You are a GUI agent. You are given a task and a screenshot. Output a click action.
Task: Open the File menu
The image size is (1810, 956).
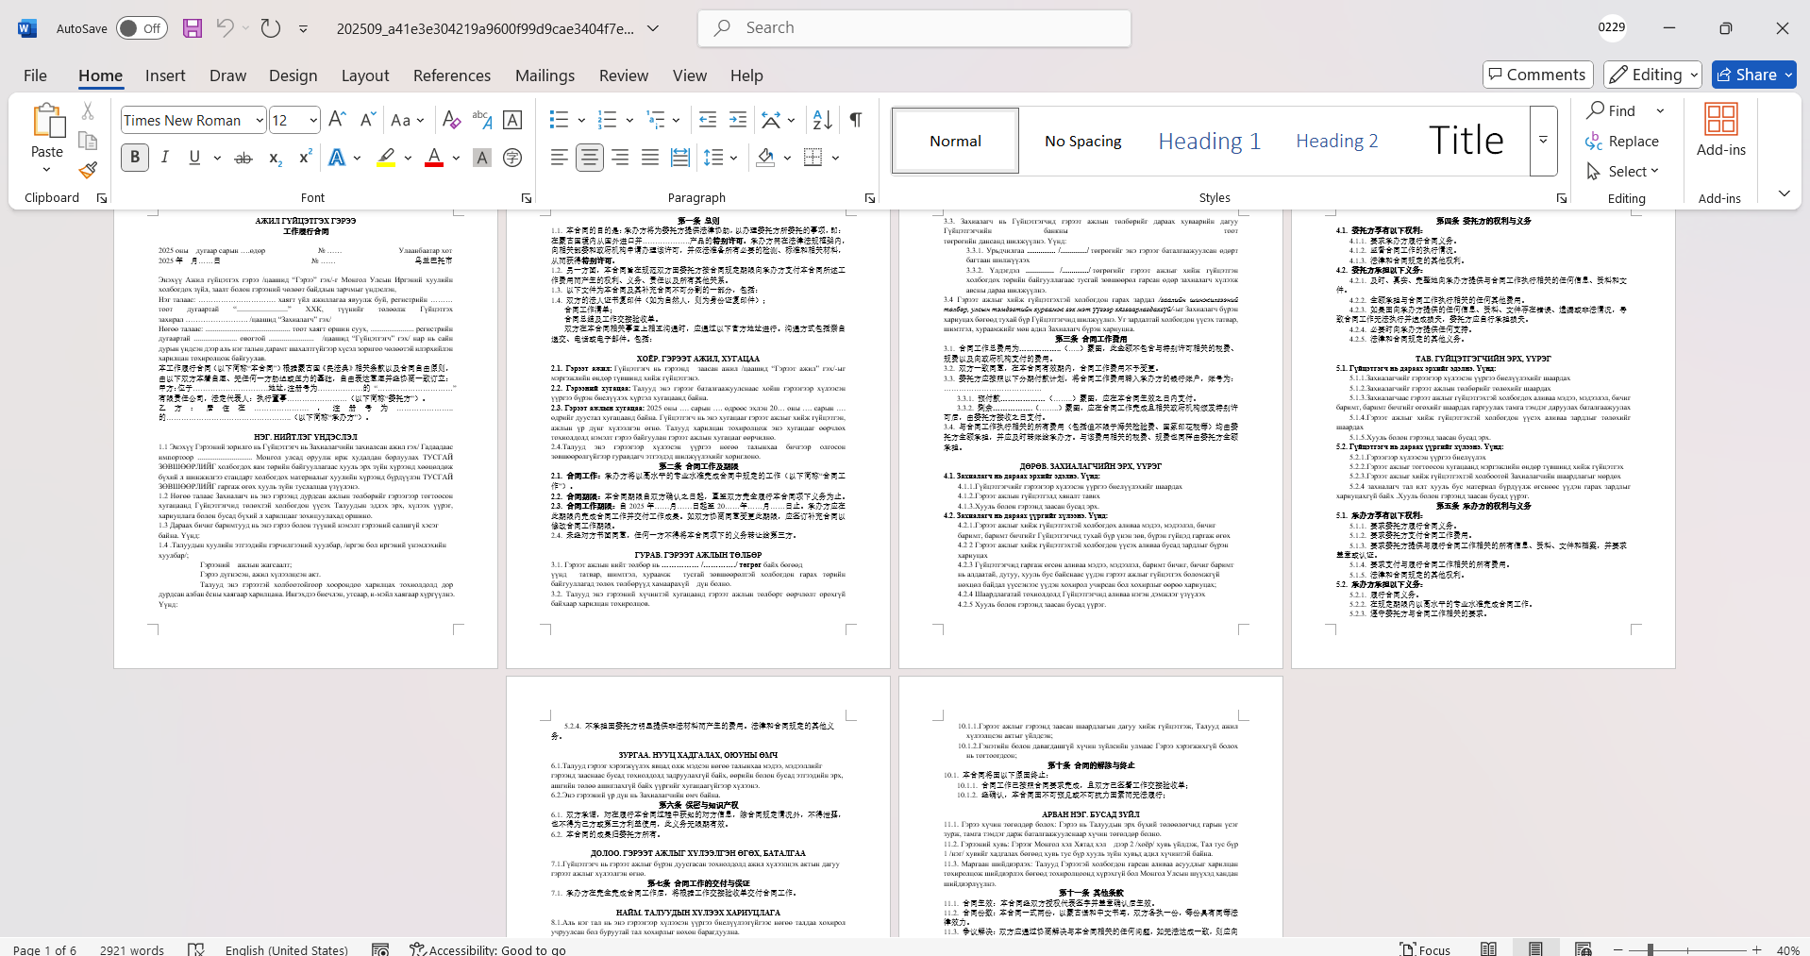click(35, 75)
